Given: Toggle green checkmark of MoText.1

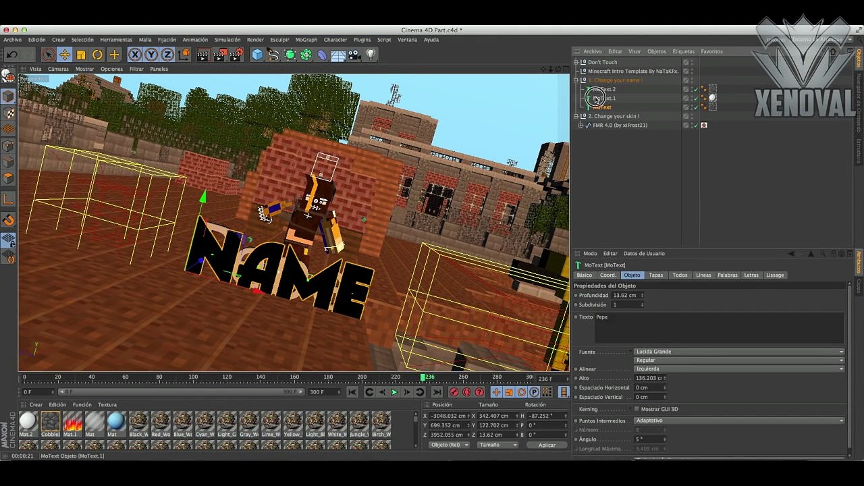Looking at the screenshot, I should [695, 98].
